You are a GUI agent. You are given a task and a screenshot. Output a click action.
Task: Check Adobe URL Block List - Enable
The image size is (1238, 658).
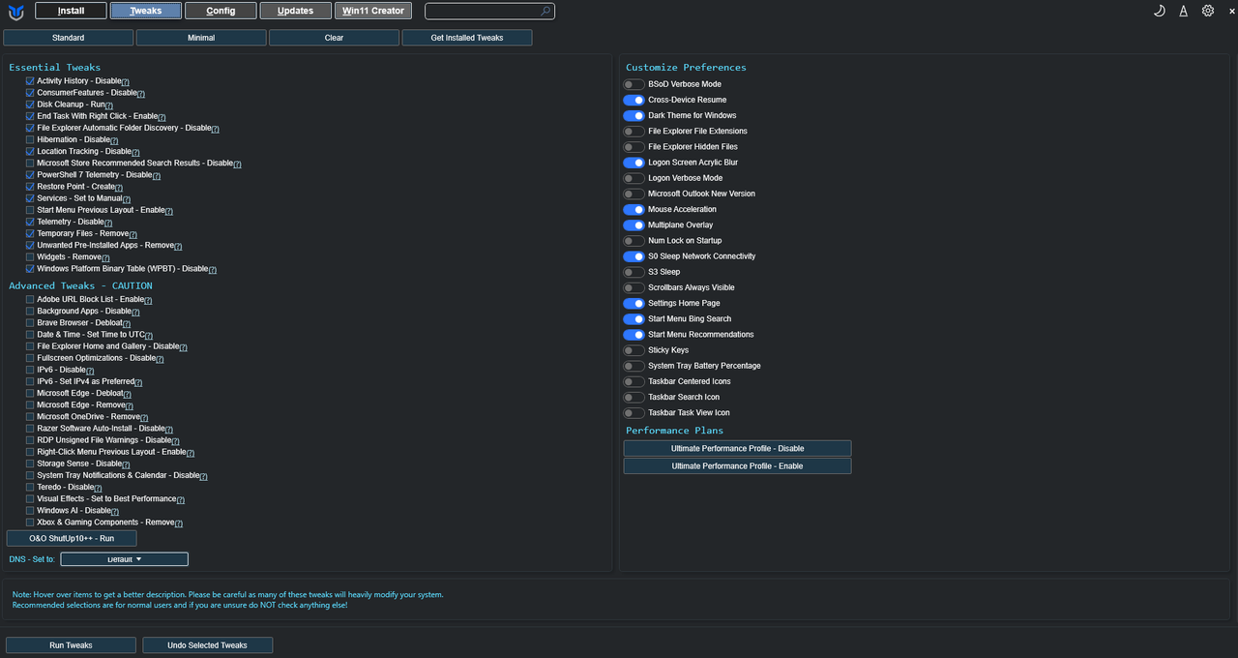pyautogui.click(x=30, y=299)
